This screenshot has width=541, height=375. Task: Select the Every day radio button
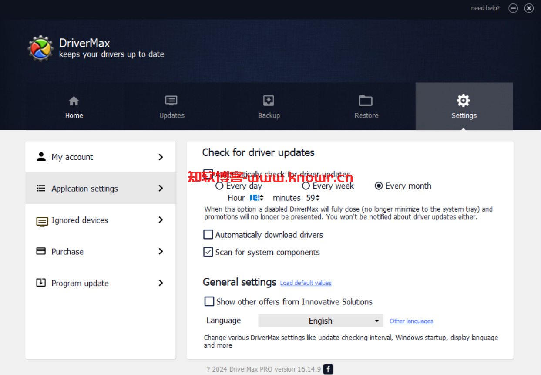point(220,186)
